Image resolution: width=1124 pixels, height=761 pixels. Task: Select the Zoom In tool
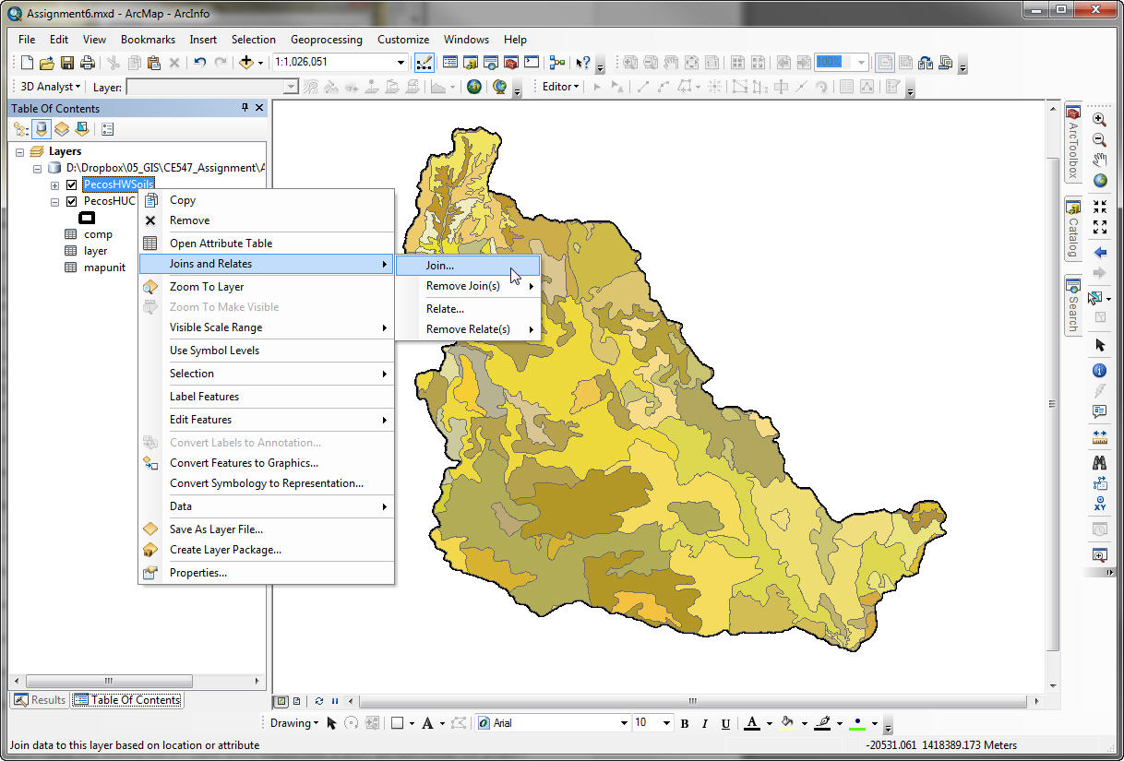(1099, 120)
